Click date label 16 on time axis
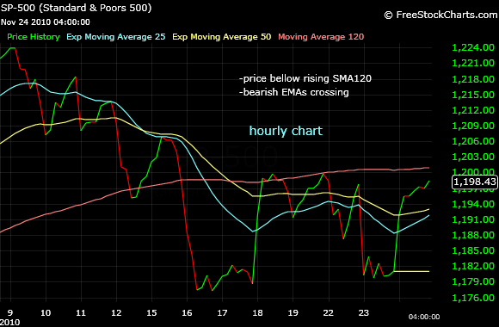This screenshot has height=327, width=499. (187, 312)
